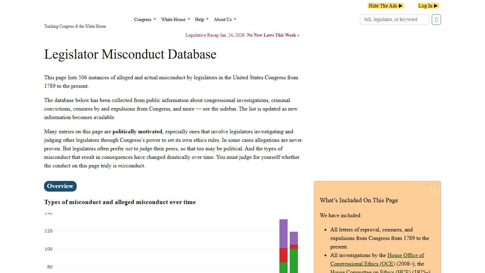485x273 pixels.
Task: Click the arrow icon beside Hide The Ads
Action: (x=401, y=6)
